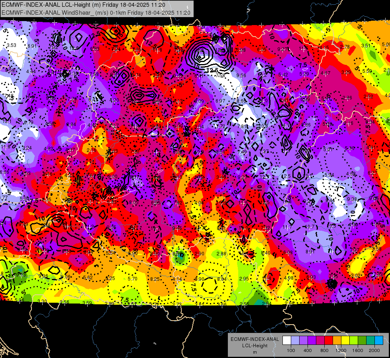
Task: Click the legend tick label 400
Action: pos(308,350)
